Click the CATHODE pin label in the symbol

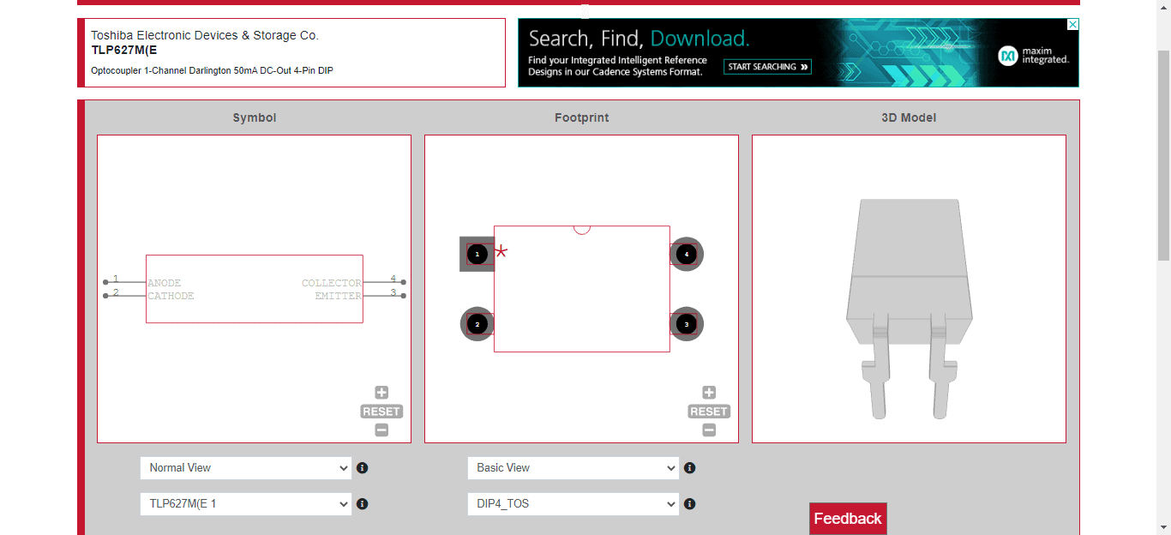(x=171, y=296)
